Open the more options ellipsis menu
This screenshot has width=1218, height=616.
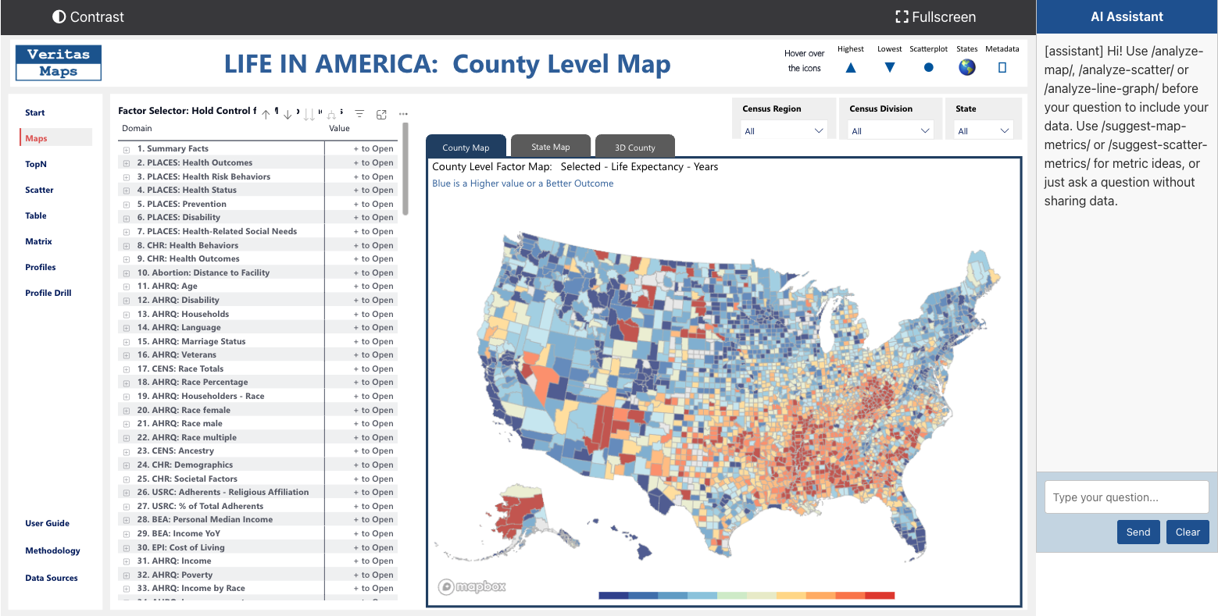pos(403,114)
